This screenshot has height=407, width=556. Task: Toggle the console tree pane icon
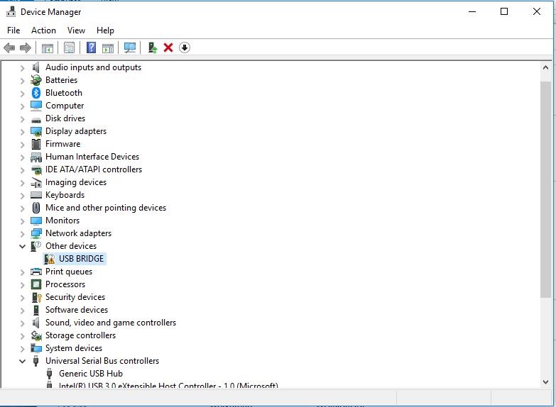coord(47,48)
